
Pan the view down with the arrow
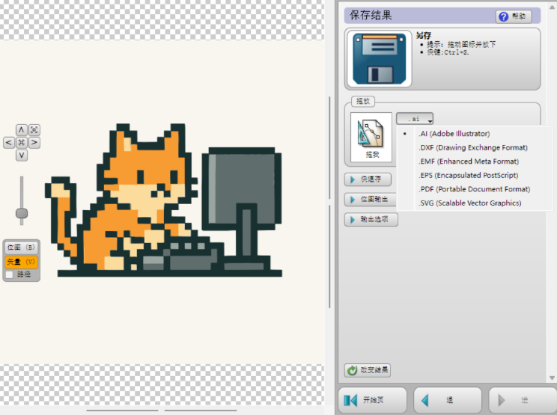pos(21,156)
